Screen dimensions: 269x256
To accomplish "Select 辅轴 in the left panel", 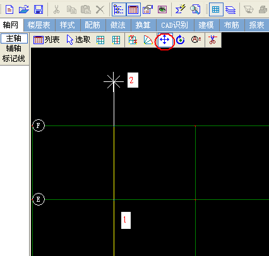I will click(14, 49).
